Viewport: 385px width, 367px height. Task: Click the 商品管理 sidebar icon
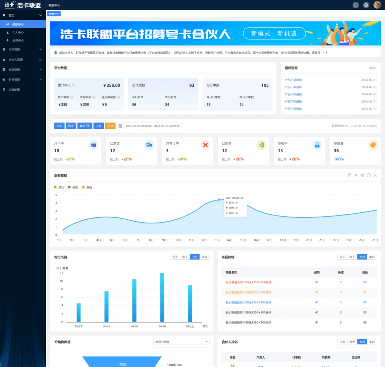coord(4,70)
